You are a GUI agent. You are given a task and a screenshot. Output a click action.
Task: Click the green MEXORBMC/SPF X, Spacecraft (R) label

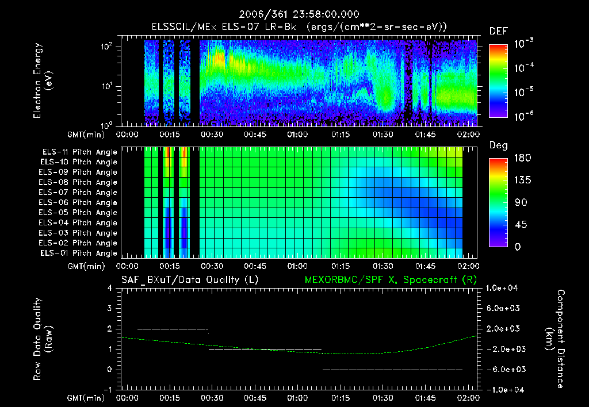click(x=391, y=280)
